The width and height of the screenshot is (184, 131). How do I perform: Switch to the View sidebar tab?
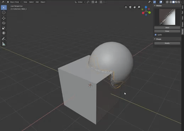(183, 18)
